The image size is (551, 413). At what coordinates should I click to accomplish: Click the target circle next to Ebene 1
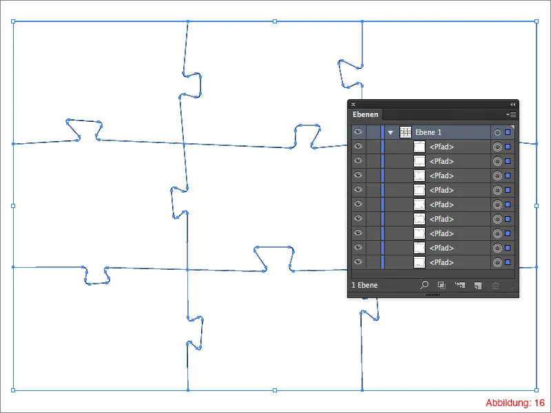point(499,131)
